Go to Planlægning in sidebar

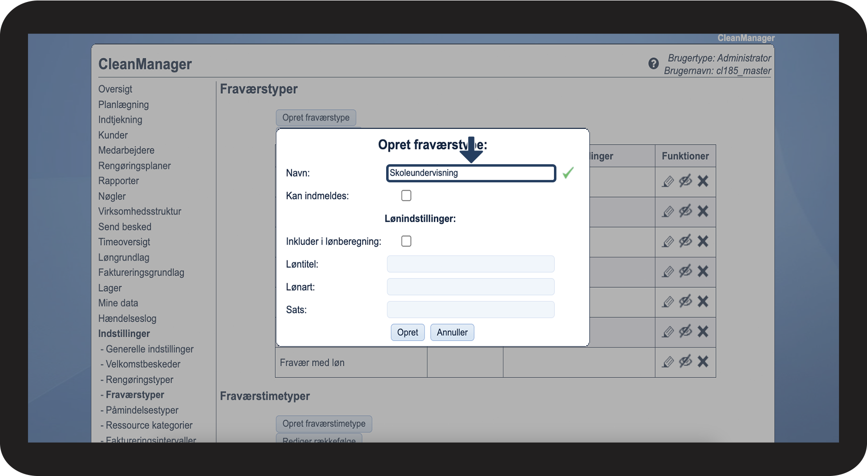coord(124,104)
